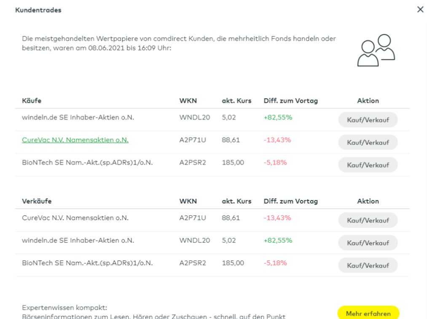
Task: Click the two-person customers icon
Action: [x=374, y=51]
